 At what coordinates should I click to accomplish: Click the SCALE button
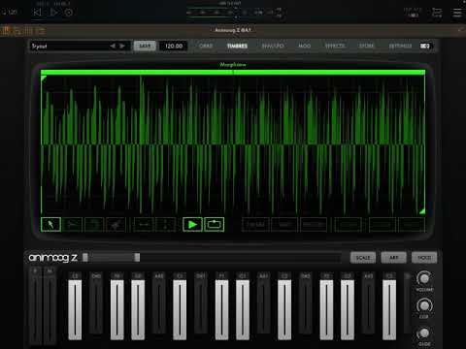[x=363, y=258]
